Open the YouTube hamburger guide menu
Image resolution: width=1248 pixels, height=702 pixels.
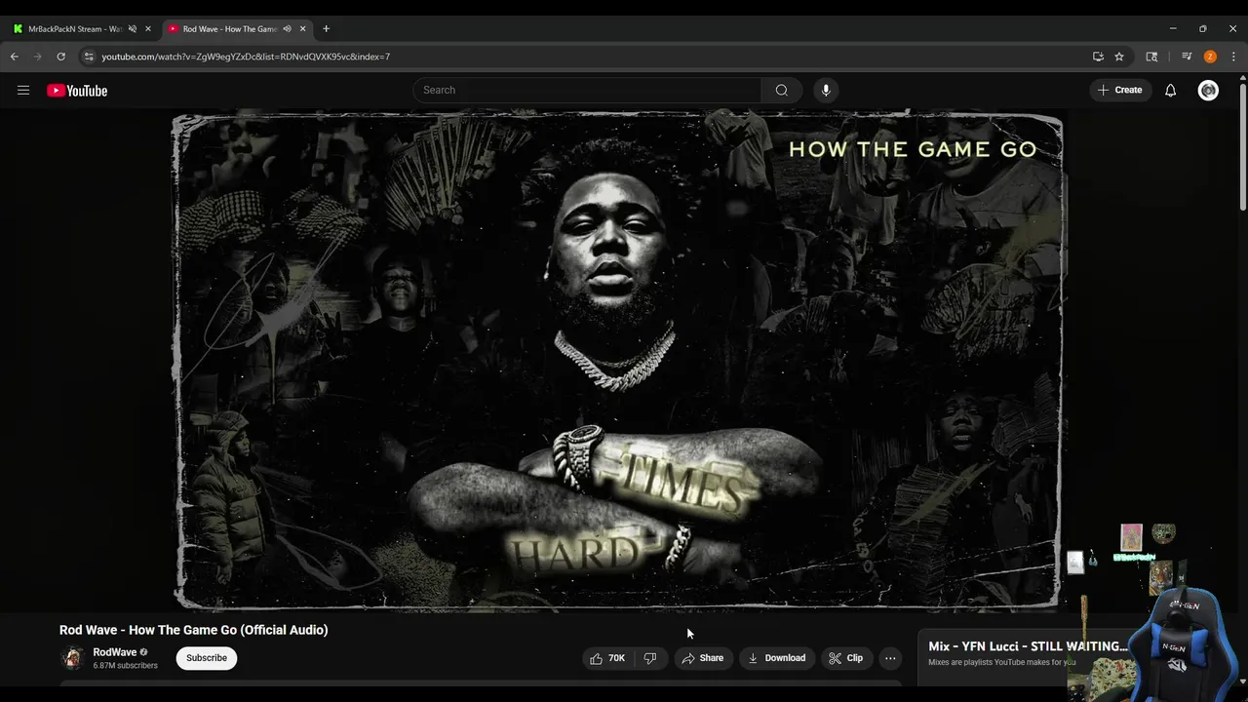click(x=23, y=91)
